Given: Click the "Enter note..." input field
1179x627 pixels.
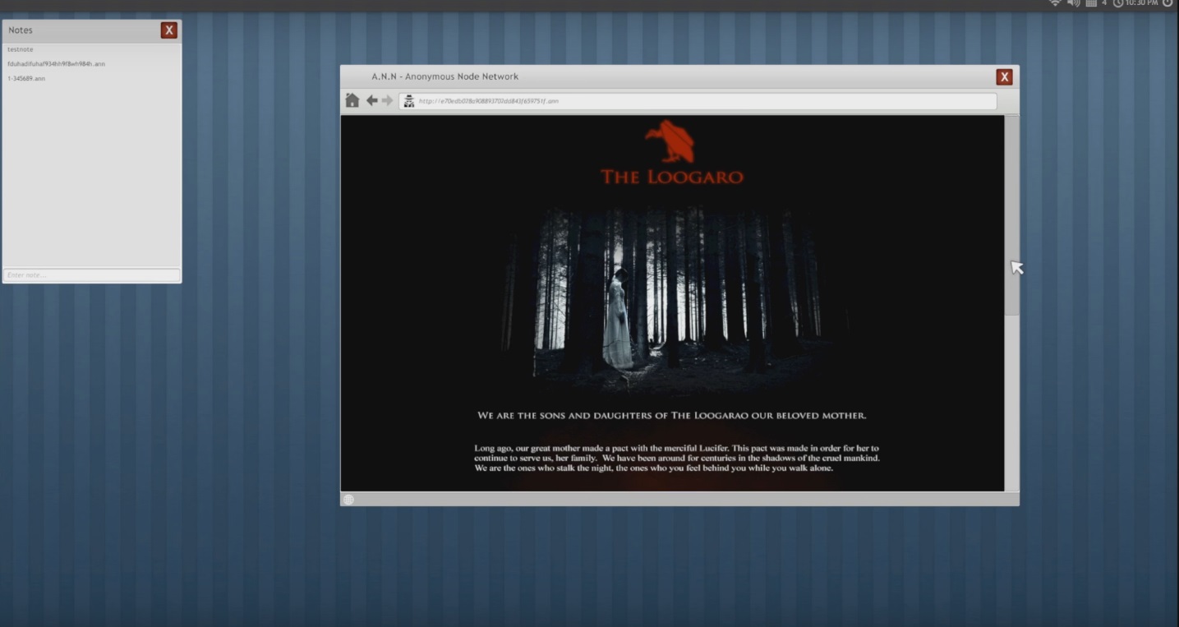Looking at the screenshot, I should pyautogui.click(x=91, y=274).
